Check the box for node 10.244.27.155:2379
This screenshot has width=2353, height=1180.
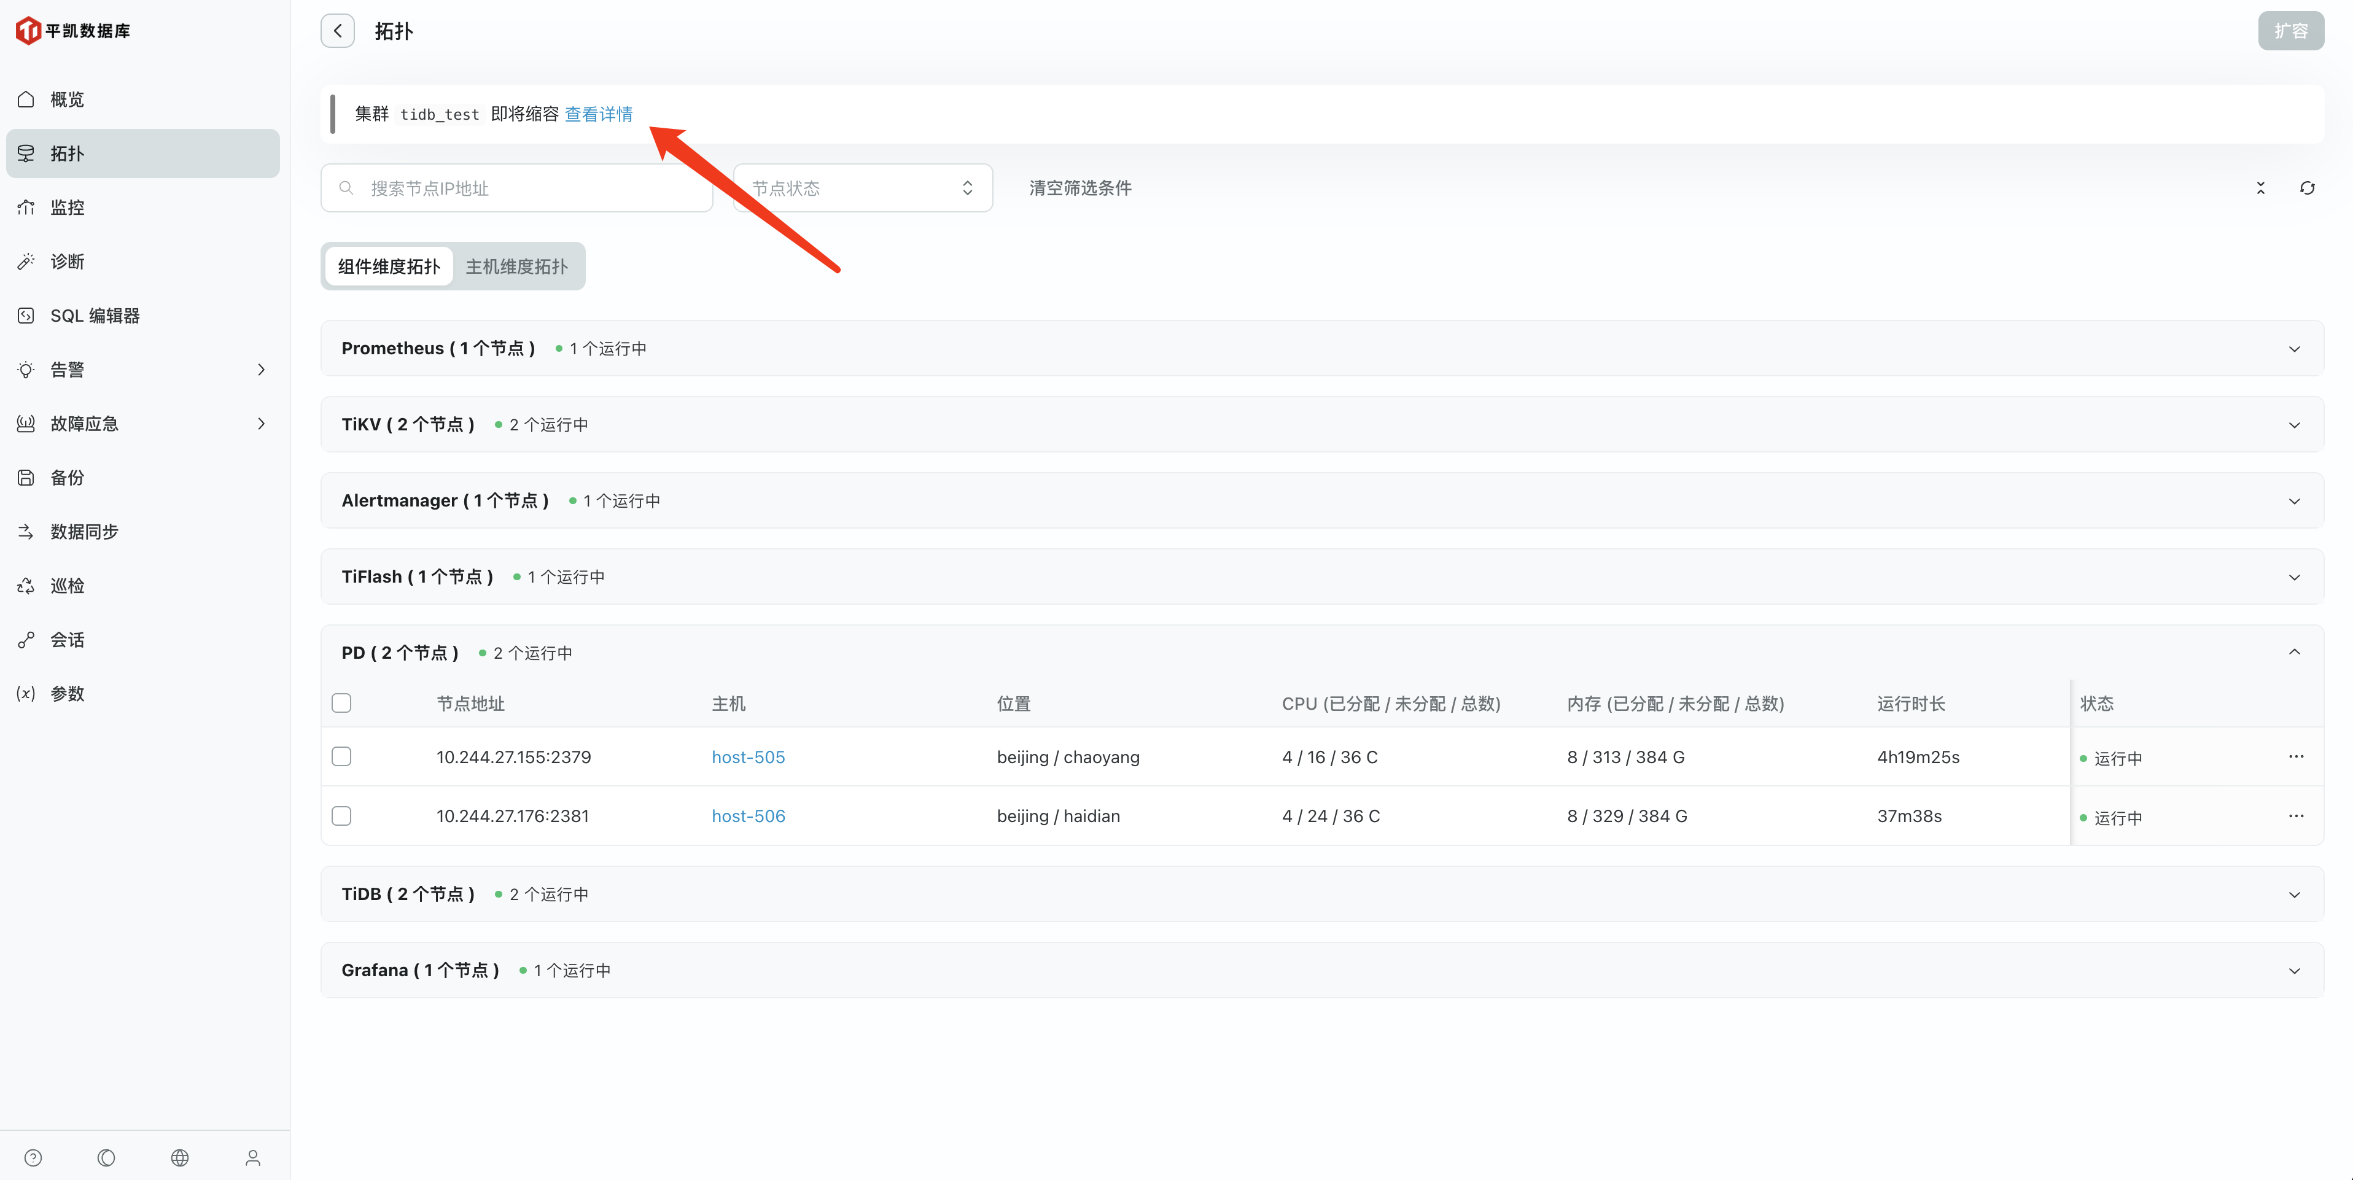click(341, 756)
